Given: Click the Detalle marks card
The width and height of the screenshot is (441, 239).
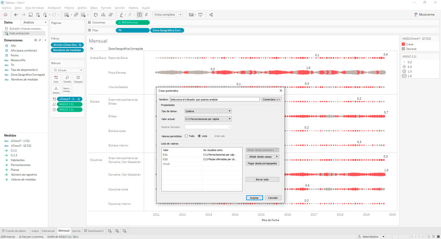Looking at the screenshot, I should (x=56, y=90).
